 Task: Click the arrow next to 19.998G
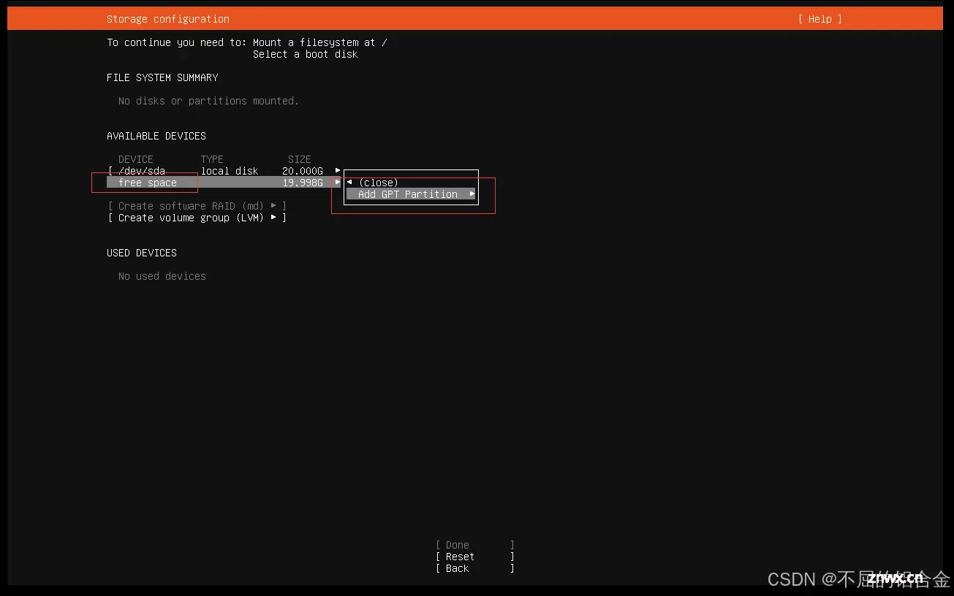tap(338, 183)
